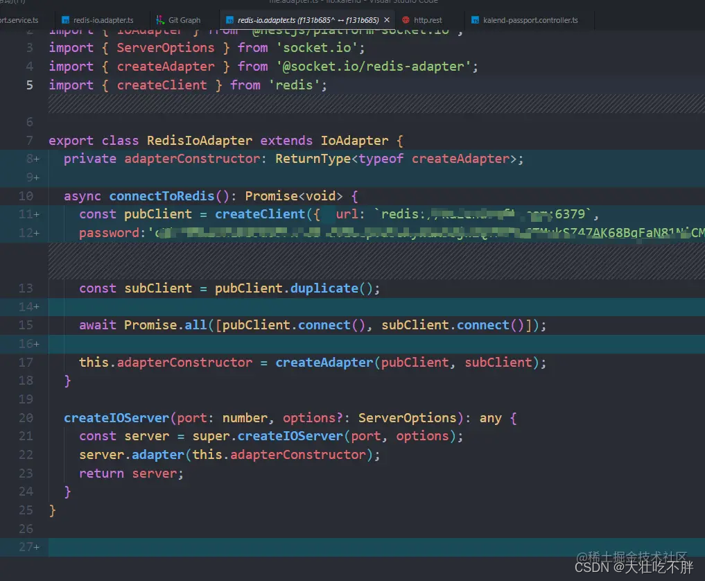The image size is (705, 581).
Task: Click 'super' keyword on line 21
Action: coord(211,436)
